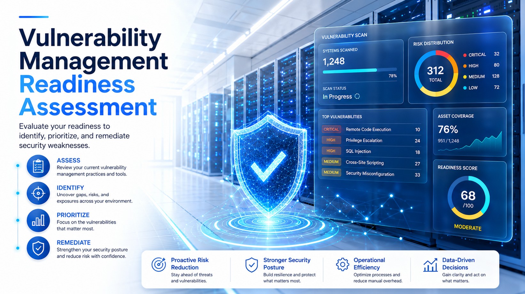Click the CRITICAL count 32
Image resolution: width=525 pixels, height=294 pixels.
pyautogui.click(x=496, y=54)
